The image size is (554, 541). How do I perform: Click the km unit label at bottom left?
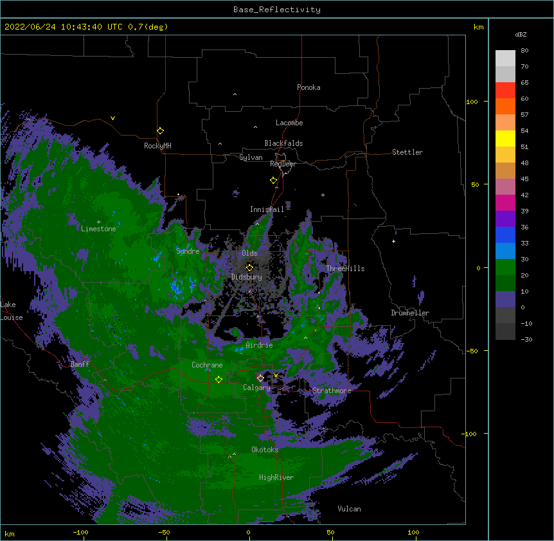click(10, 534)
